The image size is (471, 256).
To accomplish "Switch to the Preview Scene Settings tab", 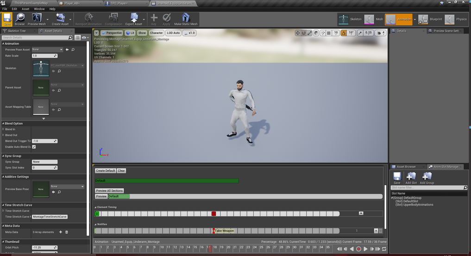I will pos(446,31).
